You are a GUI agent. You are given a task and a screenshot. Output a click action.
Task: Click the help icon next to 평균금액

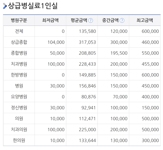[91, 20]
